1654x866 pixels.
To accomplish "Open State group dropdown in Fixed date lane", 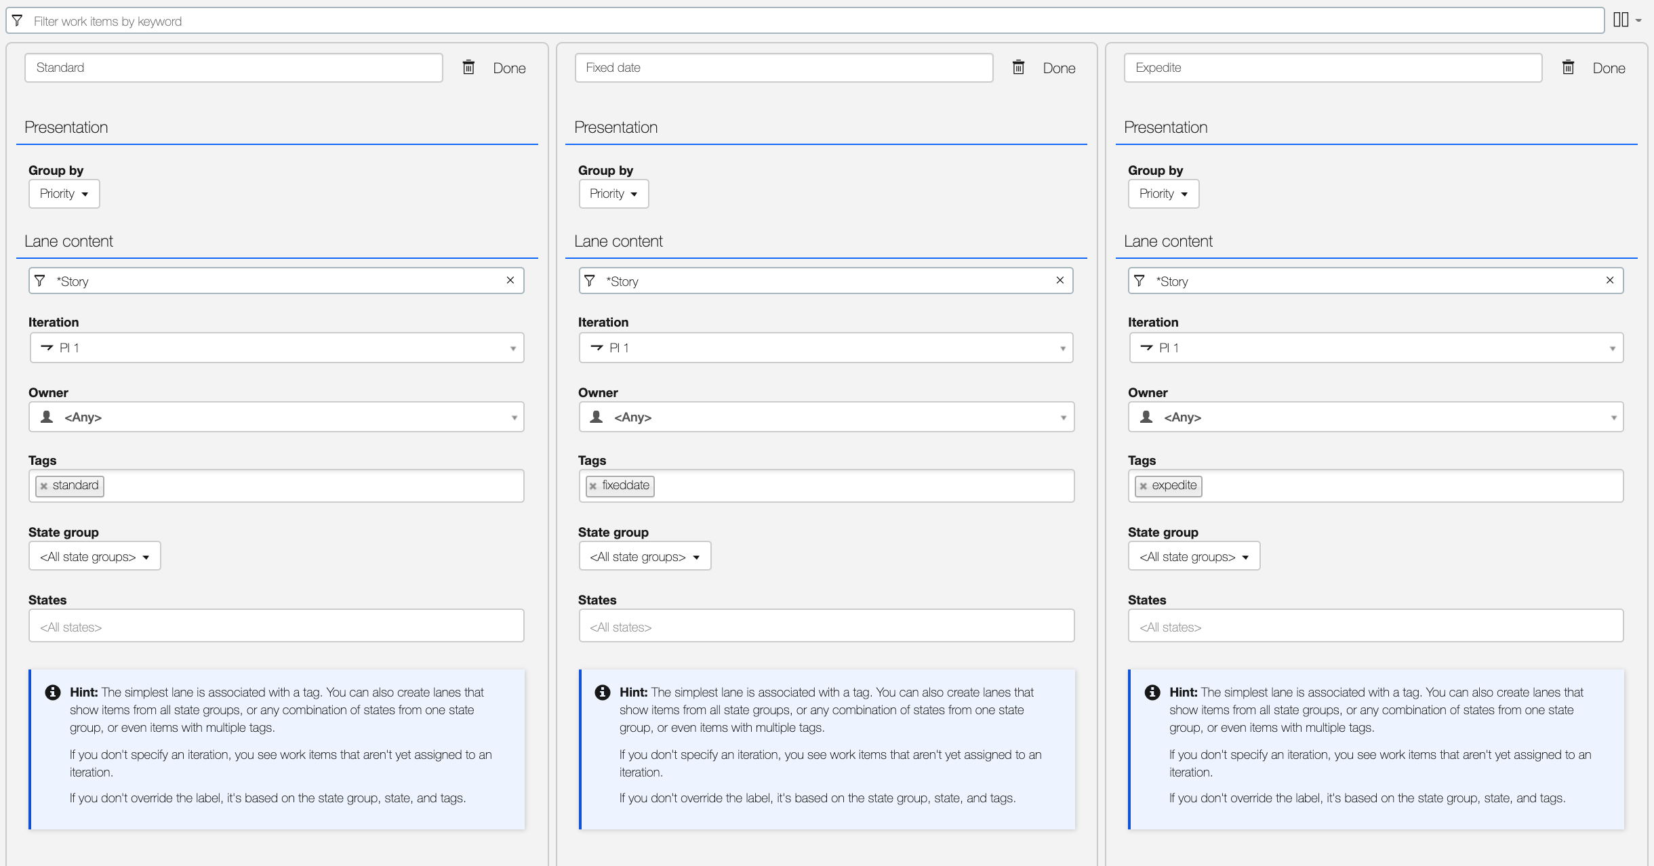I will [644, 556].
